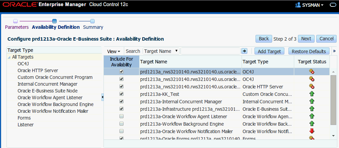Click the Cancel button

[326, 39]
